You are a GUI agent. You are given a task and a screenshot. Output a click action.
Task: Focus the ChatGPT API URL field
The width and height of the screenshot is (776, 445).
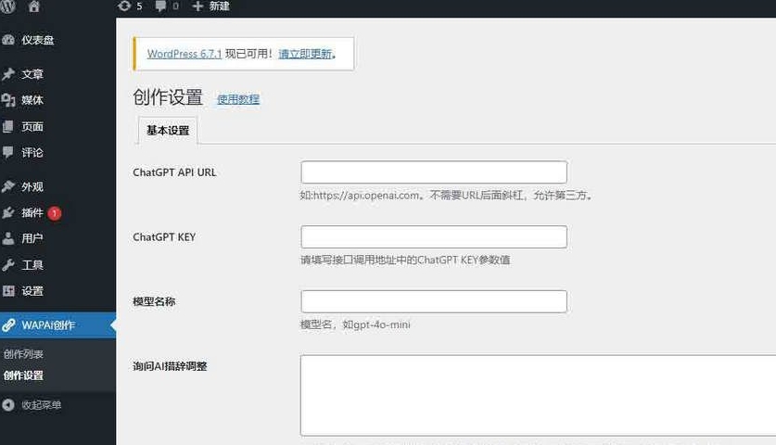pyautogui.click(x=433, y=172)
